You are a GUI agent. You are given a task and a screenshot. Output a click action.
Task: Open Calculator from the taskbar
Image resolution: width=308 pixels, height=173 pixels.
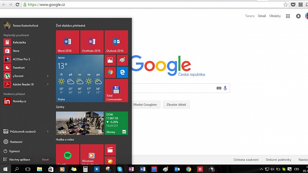(x=85, y=169)
